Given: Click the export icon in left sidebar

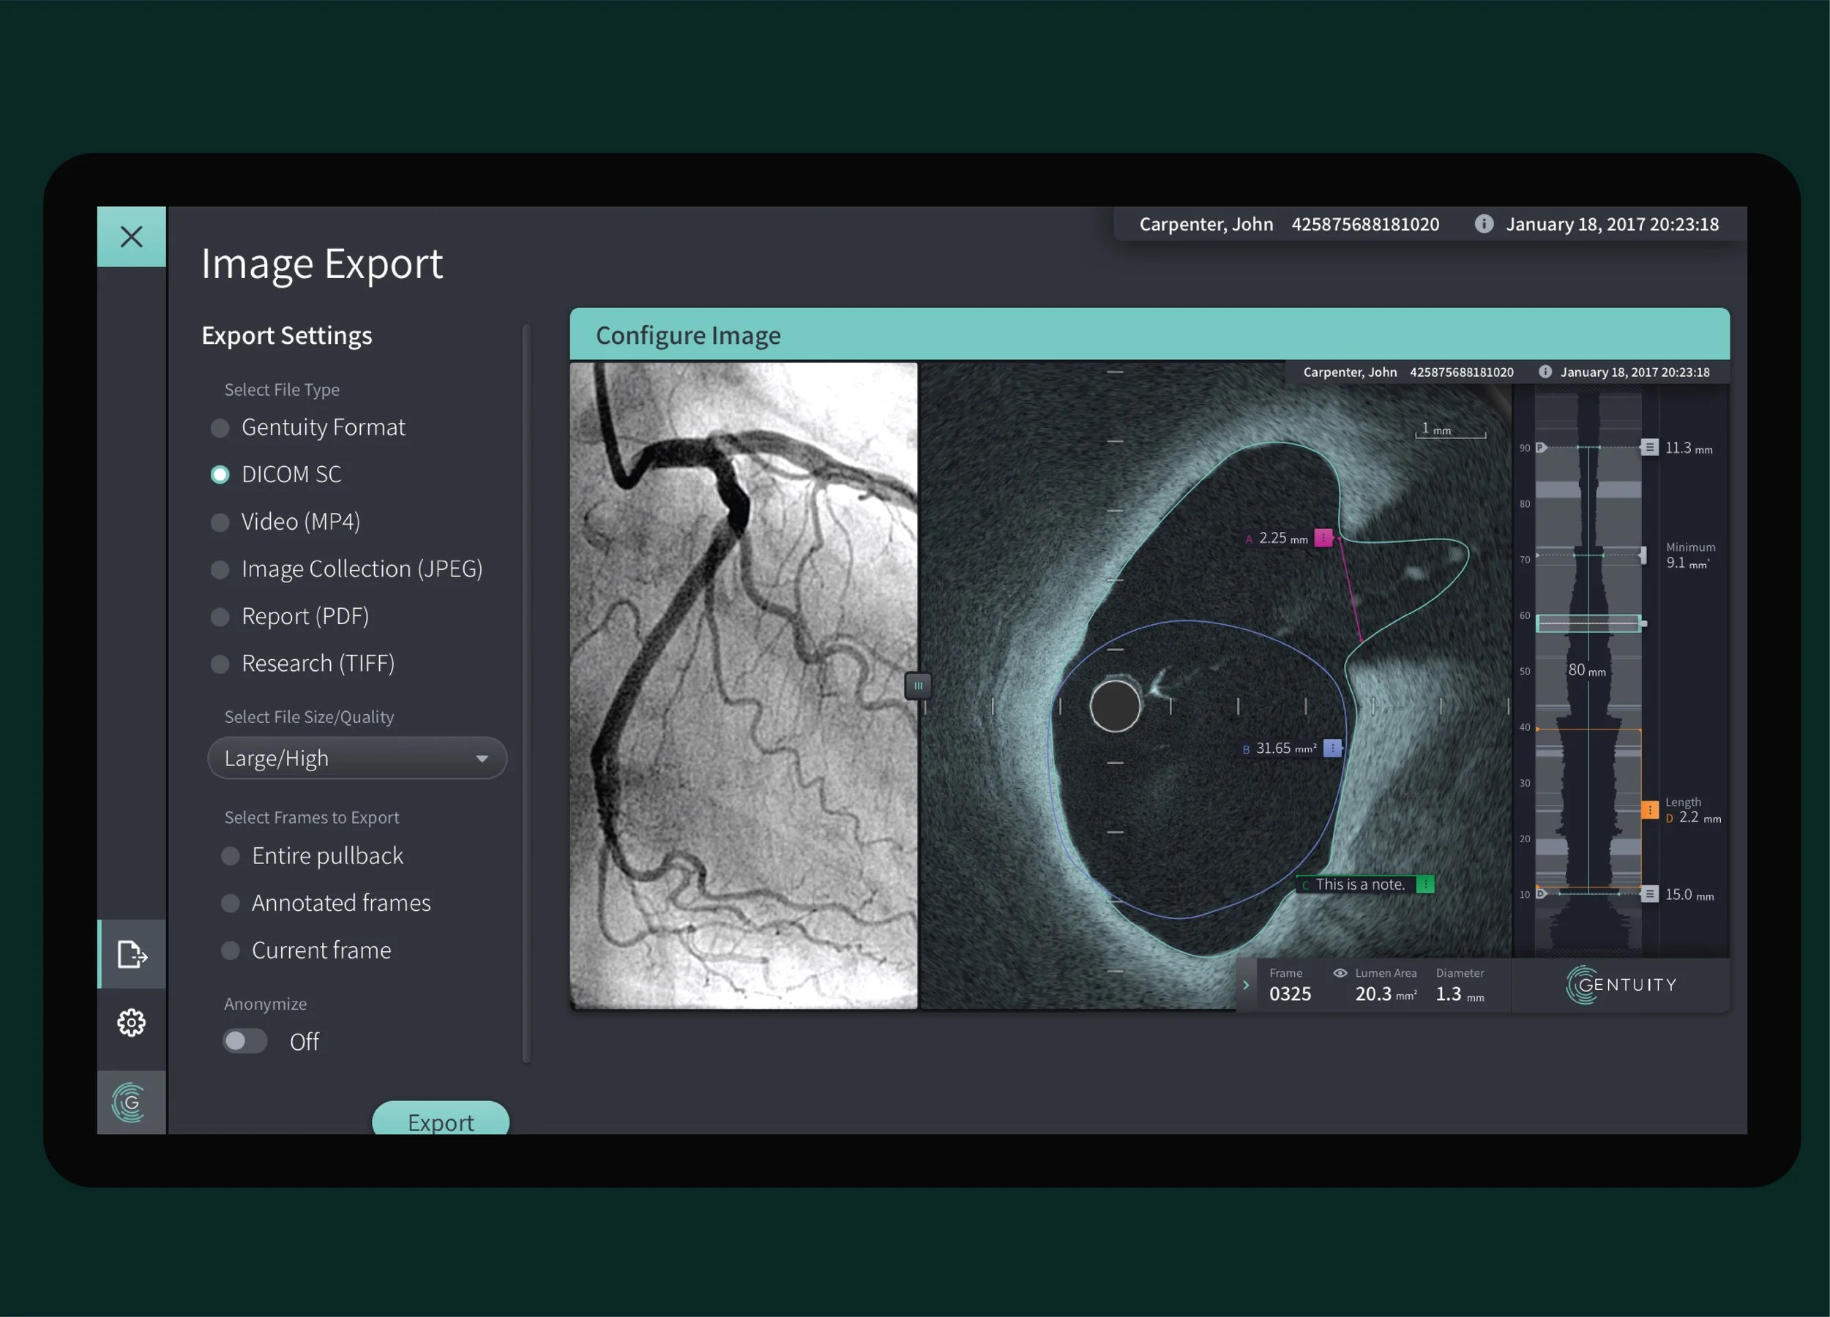Looking at the screenshot, I should coord(132,954).
